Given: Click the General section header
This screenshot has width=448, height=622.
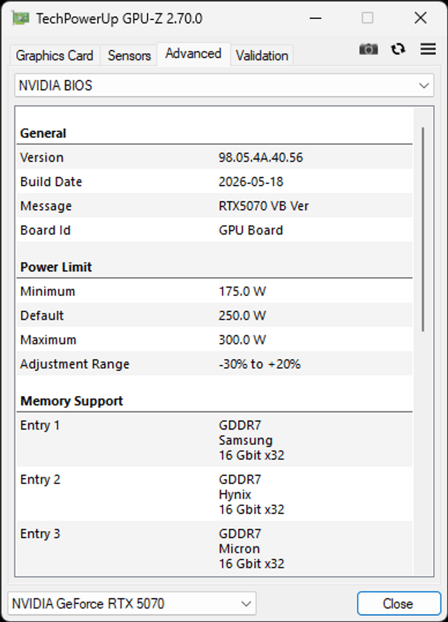Looking at the screenshot, I should (x=43, y=133).
